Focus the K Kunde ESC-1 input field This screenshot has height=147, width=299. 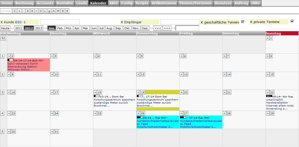pyautogui.click(x=60, y=22)
